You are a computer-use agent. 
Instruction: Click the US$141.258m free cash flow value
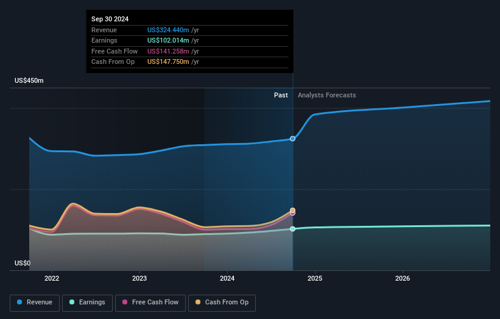[168, 51]
